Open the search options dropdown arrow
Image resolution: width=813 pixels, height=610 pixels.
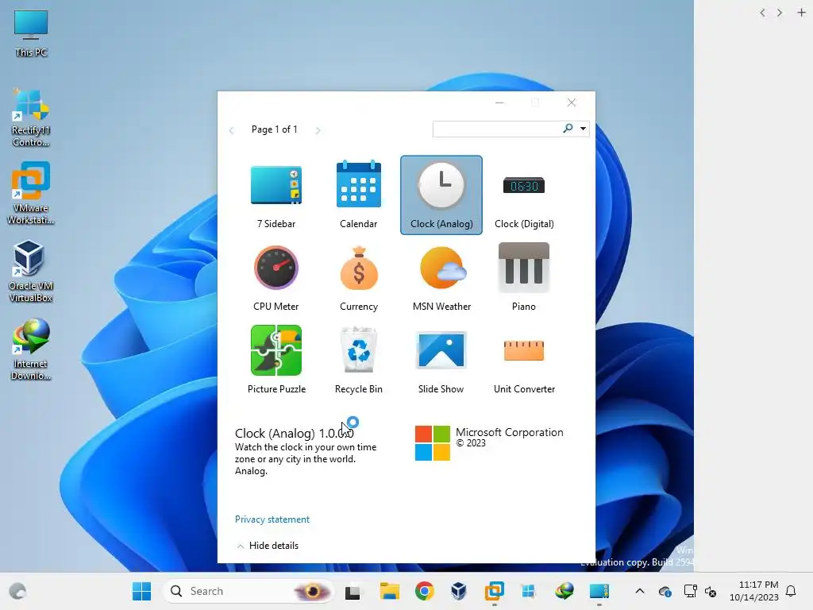[x=584, y=129]
